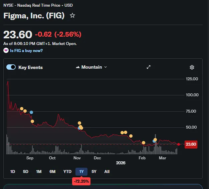The height and width of the screenshot is (189, 209).
Task: Add FIG to watchlist with star icon
Action: point(72,15)
